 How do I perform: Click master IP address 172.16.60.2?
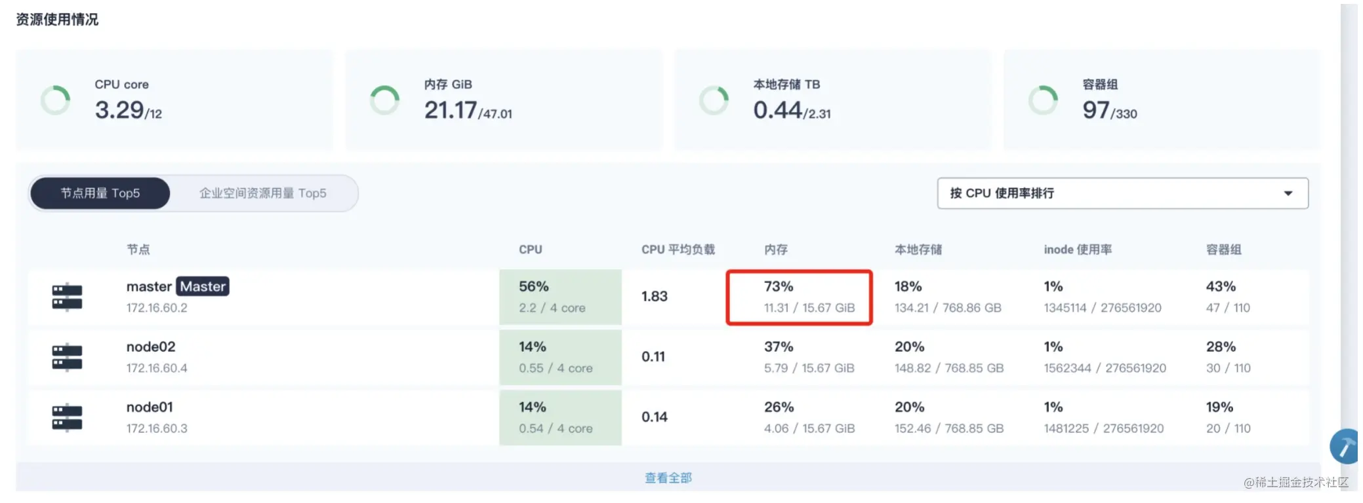coord(157,308)
